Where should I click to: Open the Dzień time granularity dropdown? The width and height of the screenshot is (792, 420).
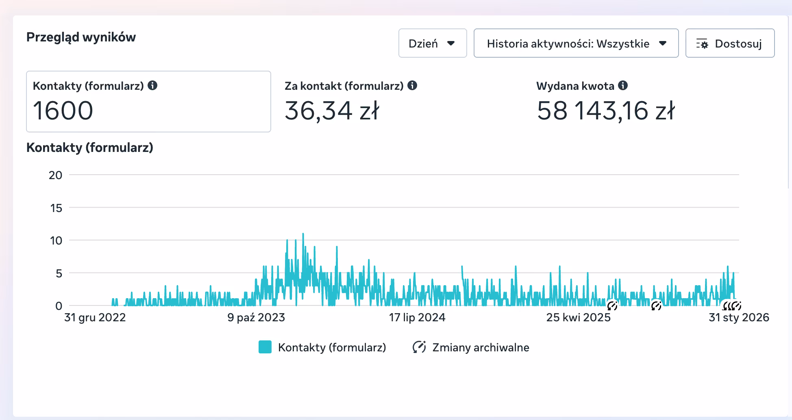click(433, 43)
